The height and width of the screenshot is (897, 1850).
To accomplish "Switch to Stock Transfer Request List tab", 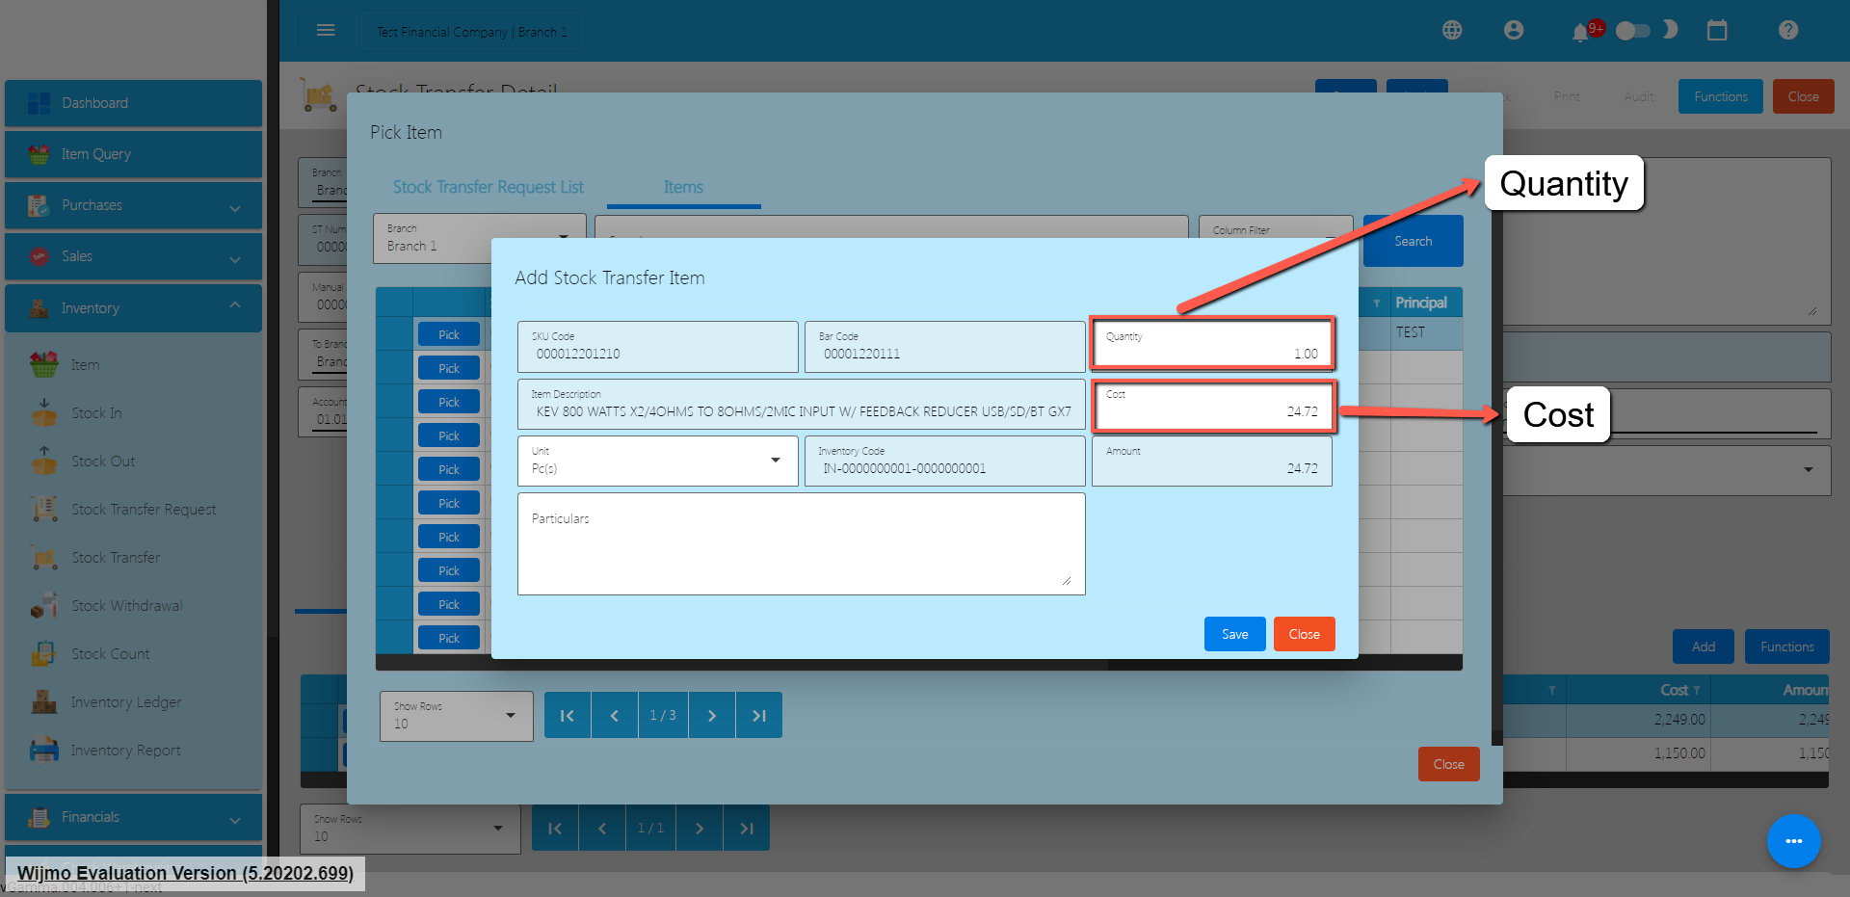I will pos(488,187).
